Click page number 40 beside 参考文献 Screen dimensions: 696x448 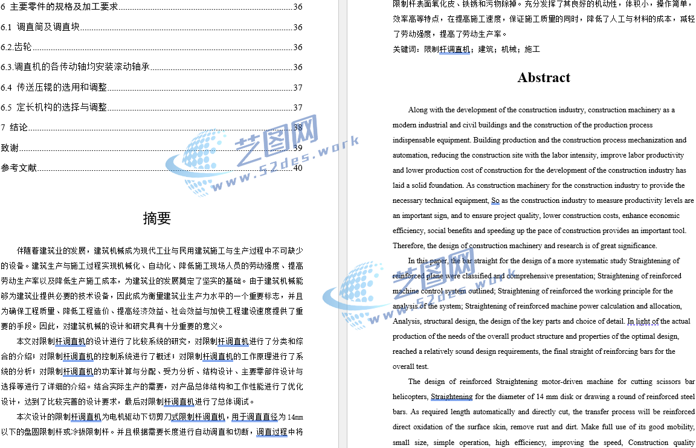(298, 168)
